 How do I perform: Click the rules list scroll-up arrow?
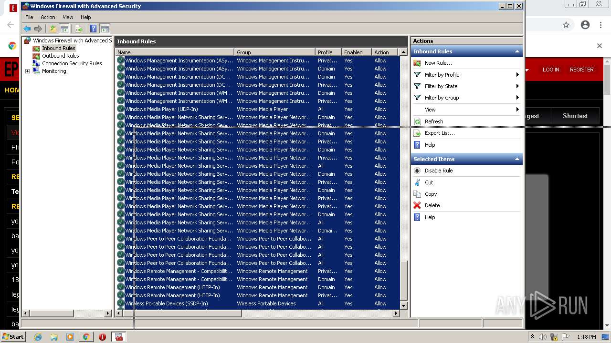tap(404, 52)
